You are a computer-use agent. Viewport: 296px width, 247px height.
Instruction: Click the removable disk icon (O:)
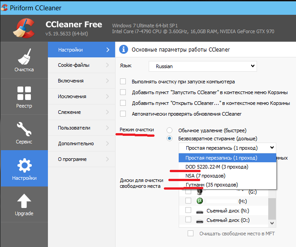(200, 221)
